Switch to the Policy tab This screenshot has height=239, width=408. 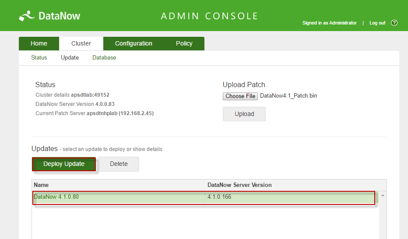coord(184,43)
